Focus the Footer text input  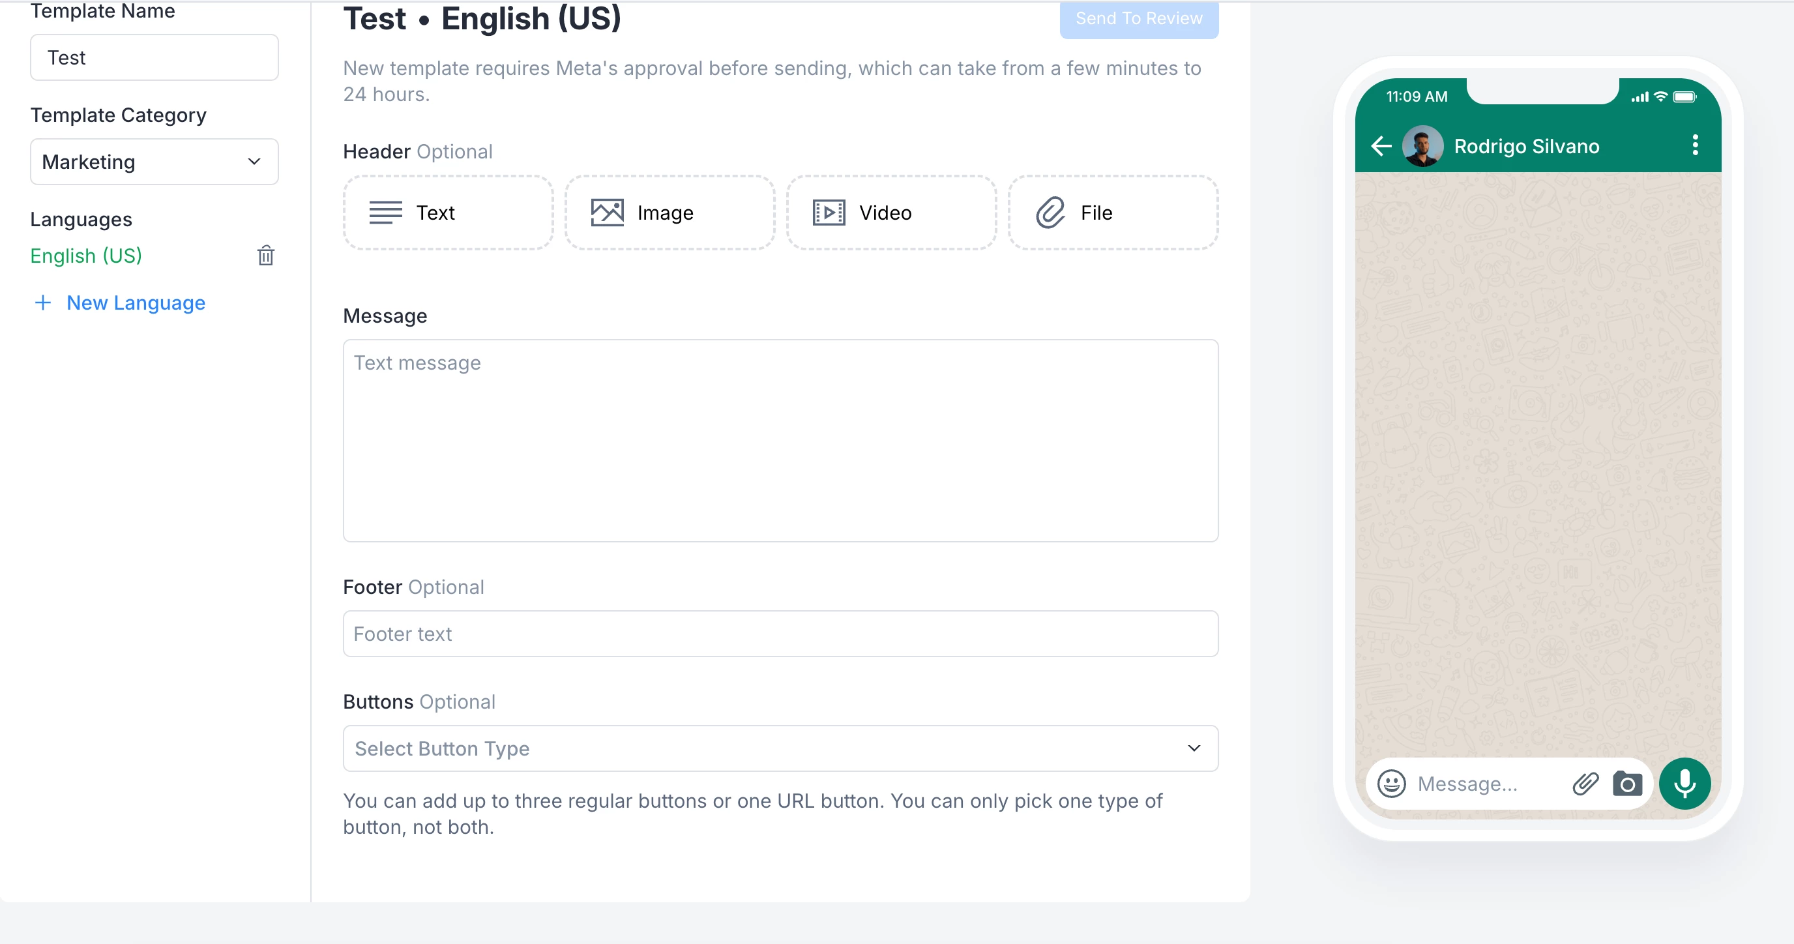pyautogui.click(x=780, y=633)
